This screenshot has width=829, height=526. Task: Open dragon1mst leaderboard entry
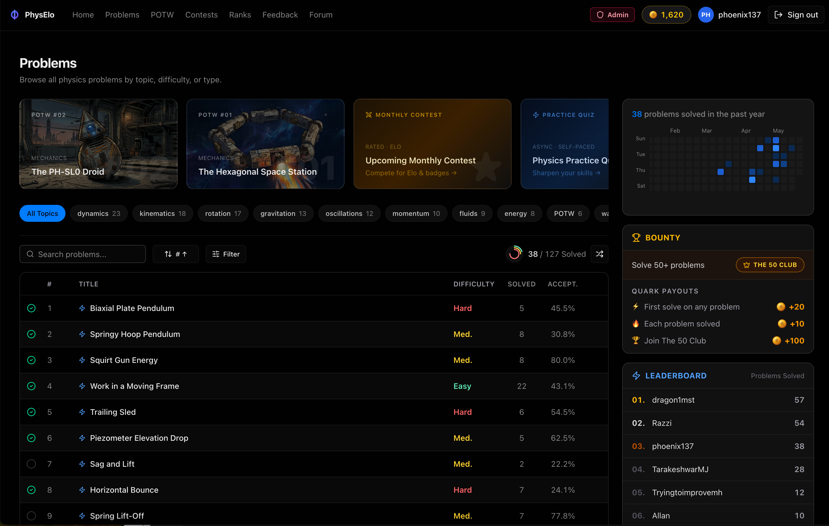click(718, 400)
